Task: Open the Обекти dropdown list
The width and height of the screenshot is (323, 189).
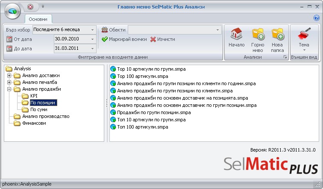Action: [217, 30]
